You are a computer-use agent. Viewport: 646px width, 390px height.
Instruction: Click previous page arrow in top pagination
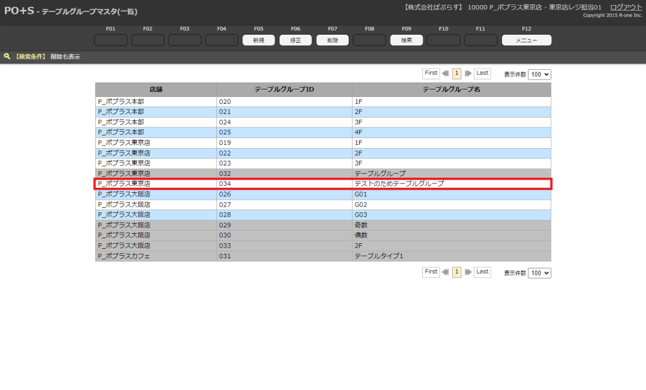click(x=445, y=74)
